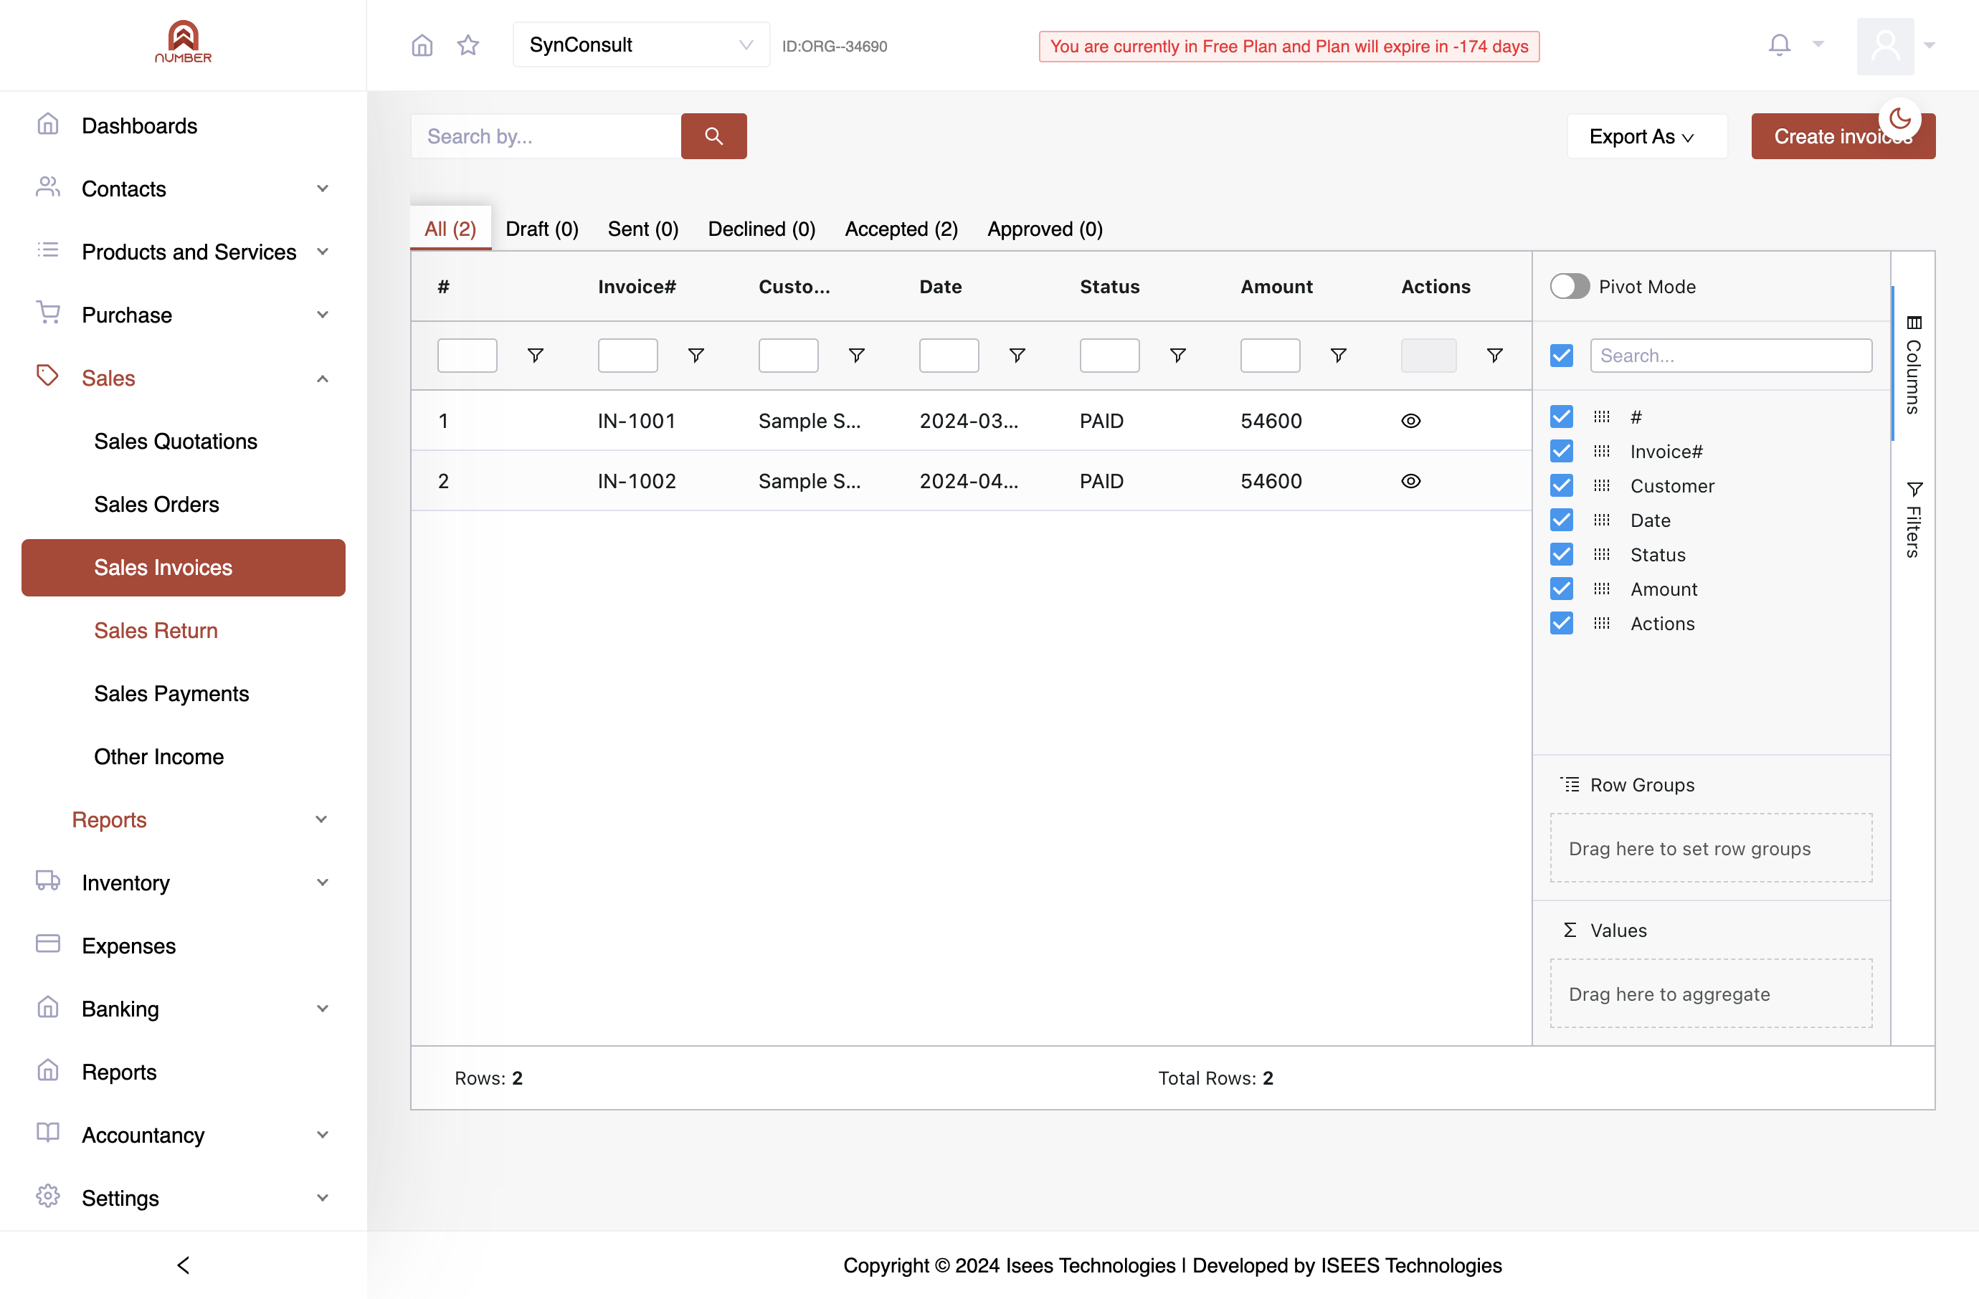Click drag handle for Customer column
The image size is (1979, 1299).
click(x=1603, y=485)
